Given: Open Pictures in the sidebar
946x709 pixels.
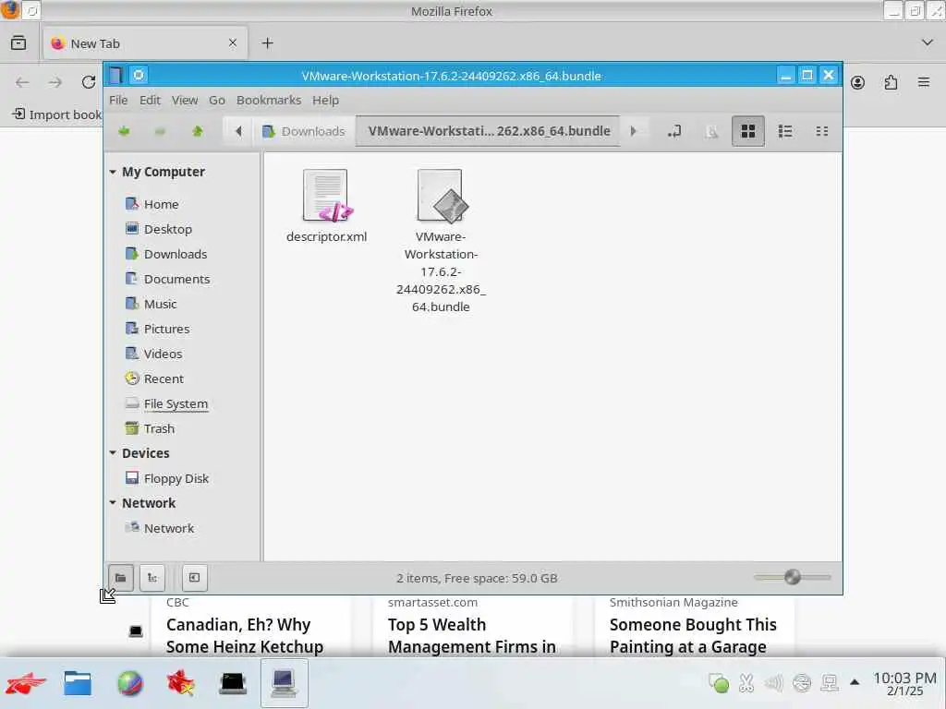Looking at the screenshot, I should tap(166, 329).
